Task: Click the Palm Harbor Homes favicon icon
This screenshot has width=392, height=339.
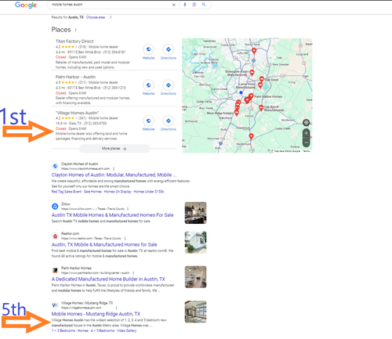Action: coord(55,270)
